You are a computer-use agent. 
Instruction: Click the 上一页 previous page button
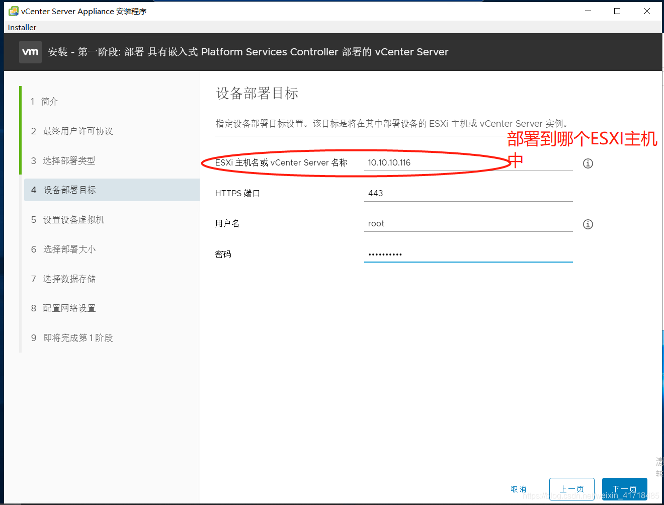(572, 489)
